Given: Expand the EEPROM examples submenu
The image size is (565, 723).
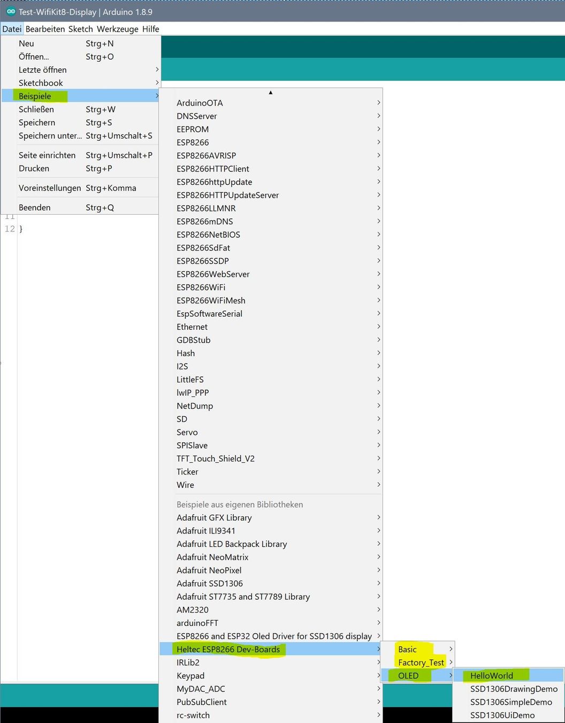Looking at the screenshot, I should 271,129.
